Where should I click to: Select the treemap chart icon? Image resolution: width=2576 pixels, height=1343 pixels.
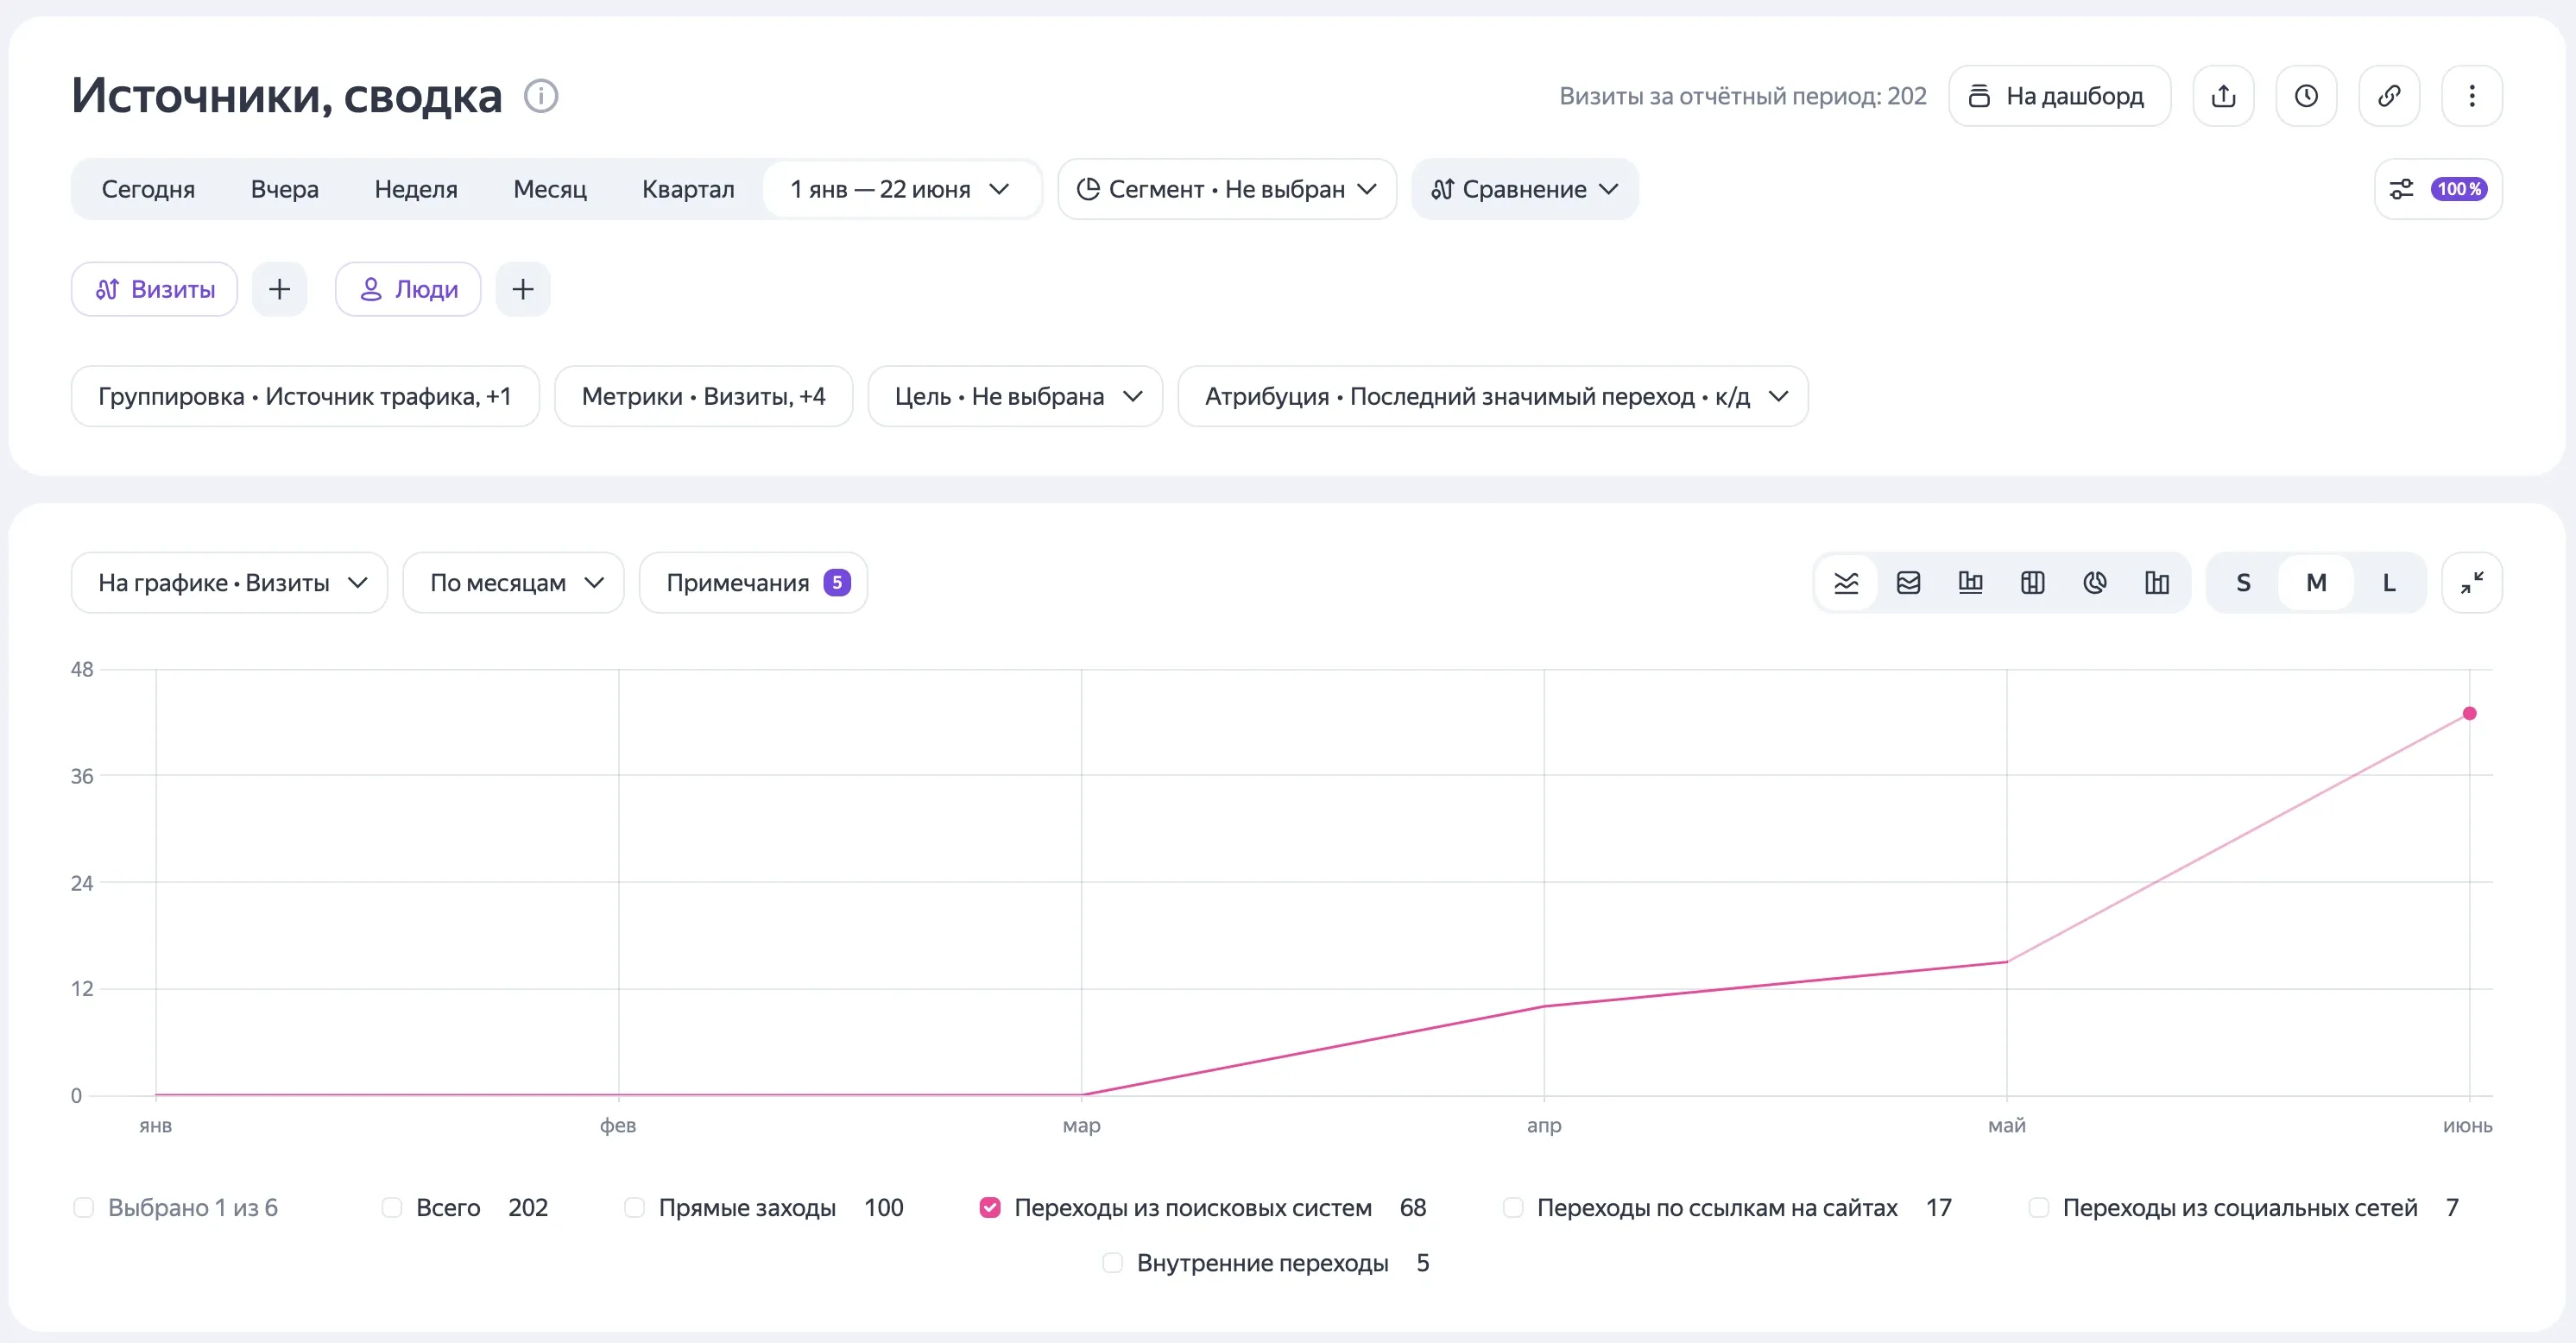(2032, 583)
